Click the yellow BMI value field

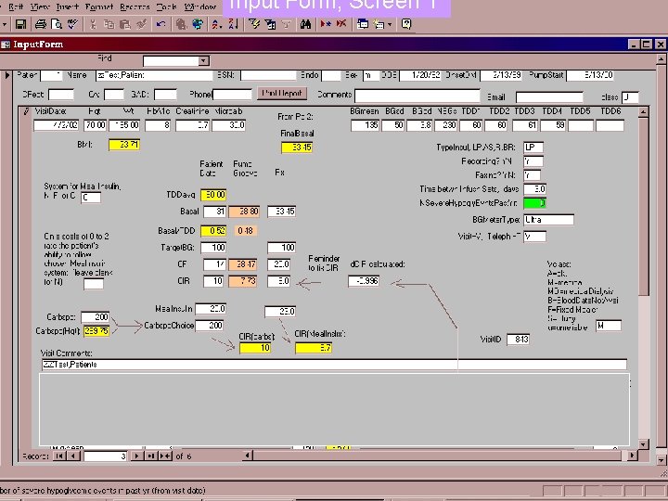pos(124,145)
